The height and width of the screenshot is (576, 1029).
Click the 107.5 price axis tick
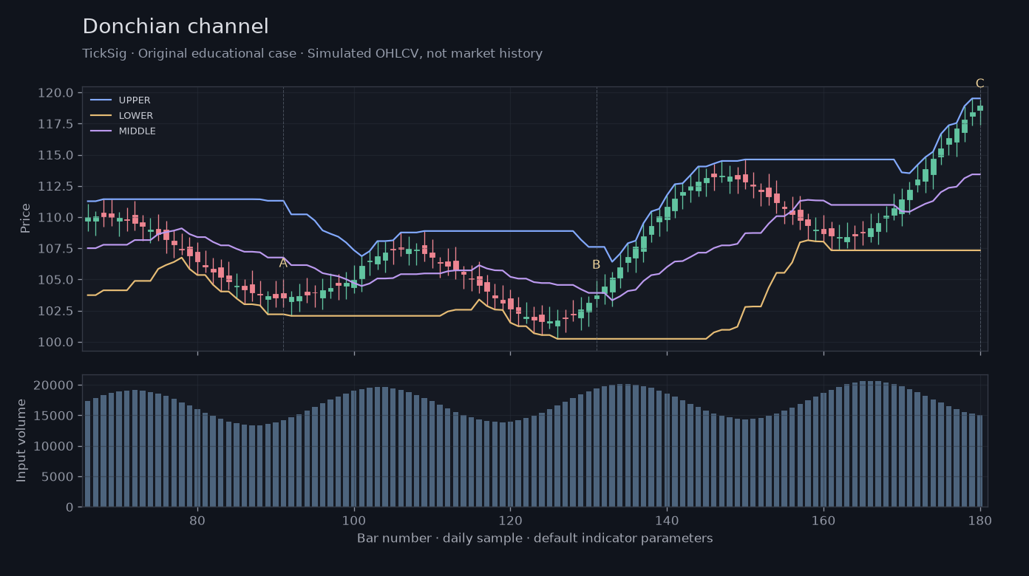55,249
